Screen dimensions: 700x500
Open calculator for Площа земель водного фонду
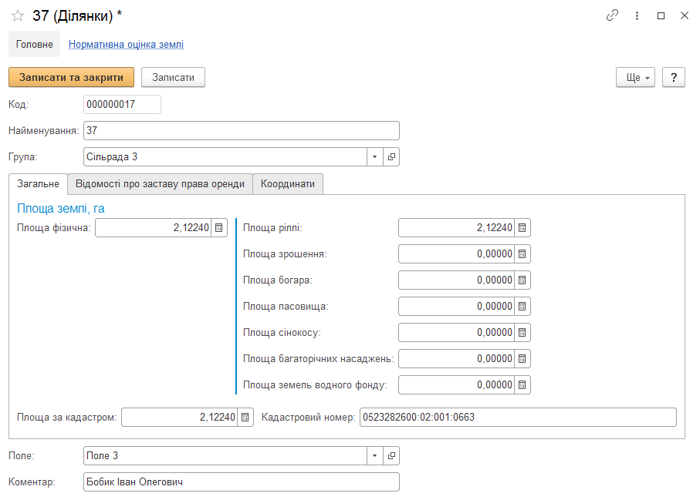coord(522,385)
